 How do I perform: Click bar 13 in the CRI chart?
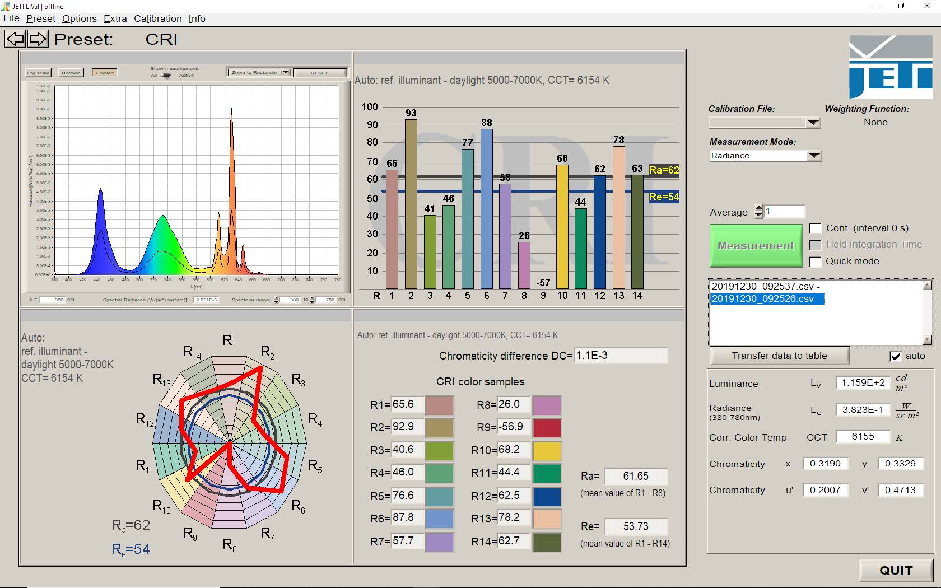click(x=619, y=217)
